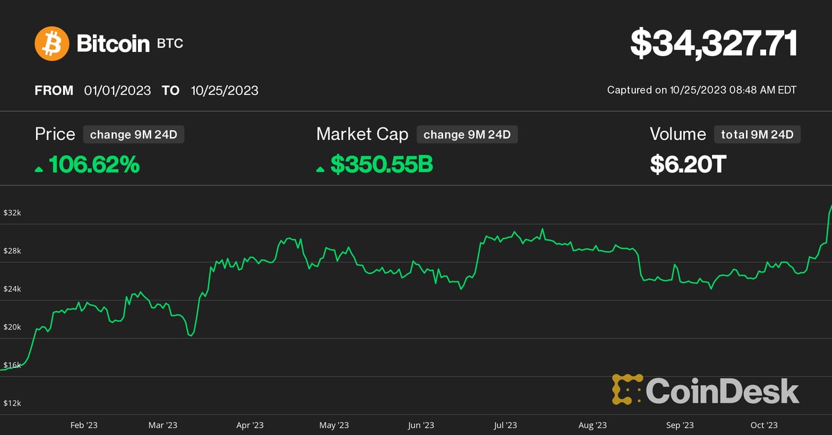Select the Bitcoin heading text

click(x=112, y=42)
